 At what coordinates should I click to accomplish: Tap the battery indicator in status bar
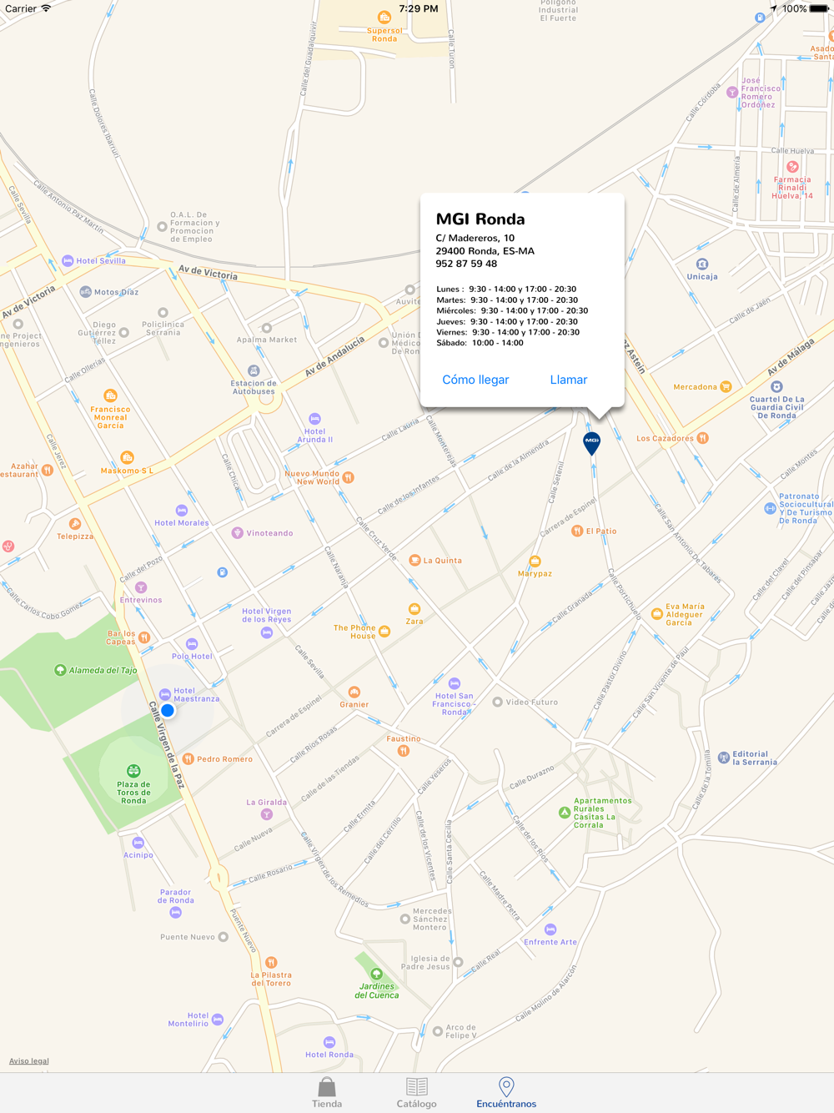pos(820,9)
